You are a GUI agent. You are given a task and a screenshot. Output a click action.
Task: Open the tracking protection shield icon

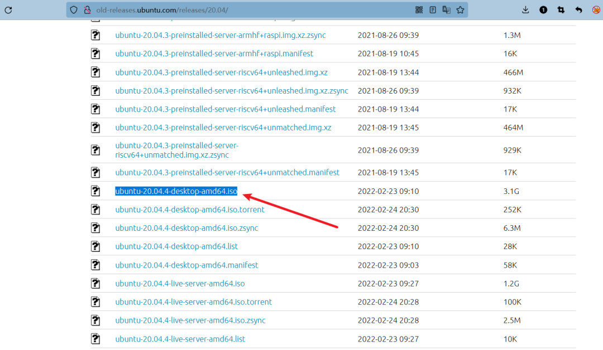point(74,10)
